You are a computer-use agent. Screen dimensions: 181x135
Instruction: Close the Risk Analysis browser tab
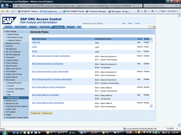coord(61,11)
